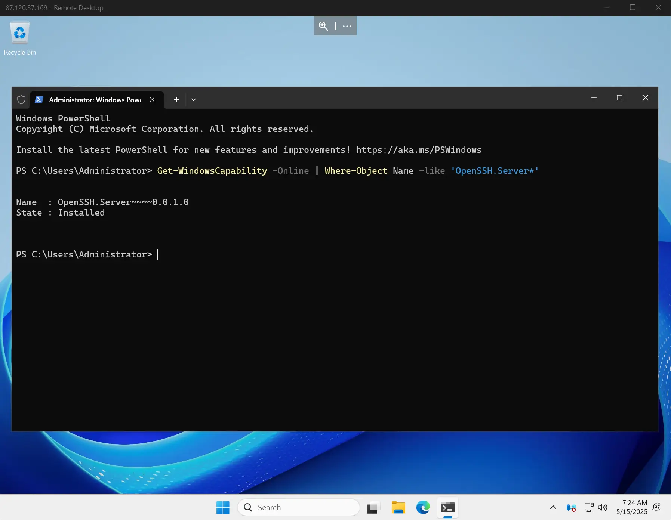This screenshot has height=520, width=671.
Task: Open File Explorer from the taskbar
Action: click(398, 507)
